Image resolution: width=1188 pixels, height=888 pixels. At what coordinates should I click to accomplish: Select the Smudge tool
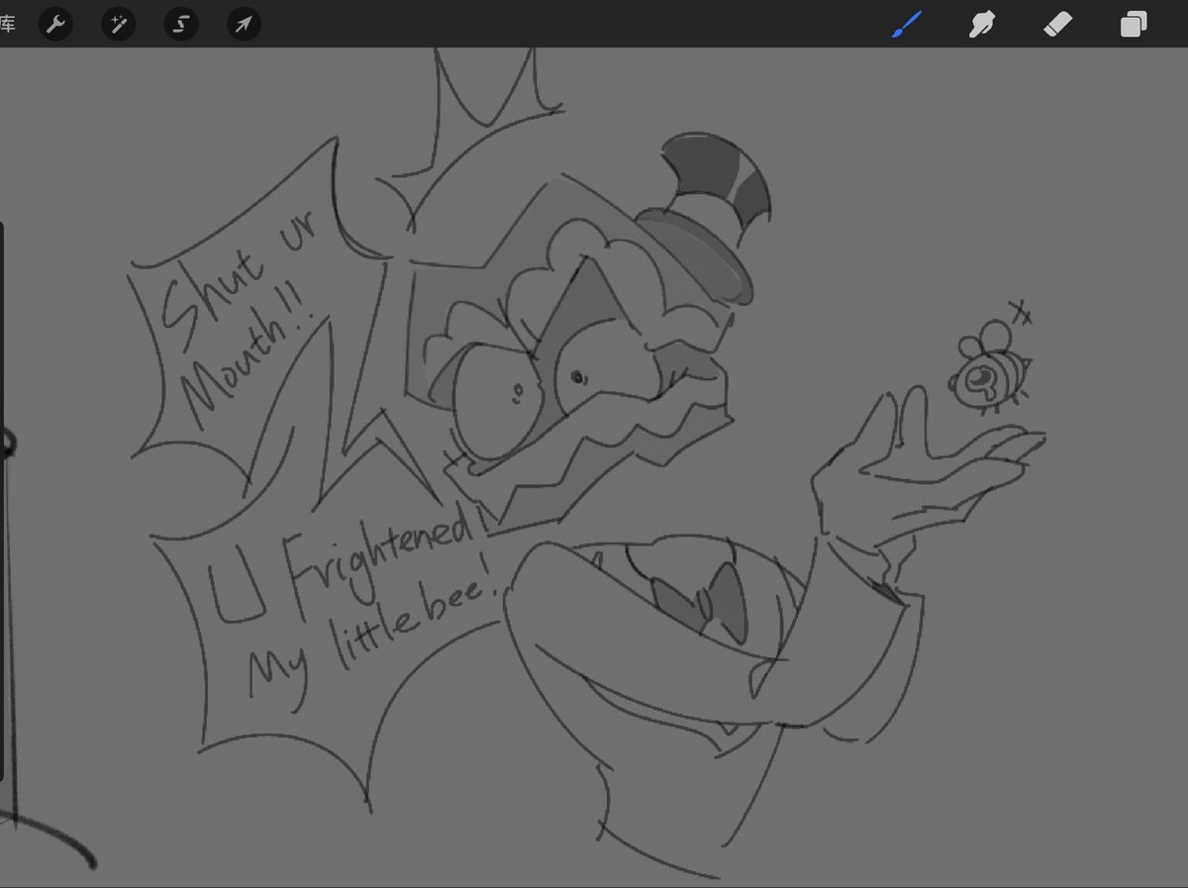click(x=981, y=24)
